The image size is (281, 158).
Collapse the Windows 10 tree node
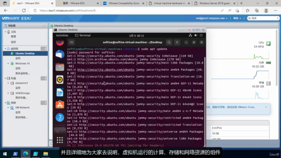pyautogui.click(x=8, y=63)
